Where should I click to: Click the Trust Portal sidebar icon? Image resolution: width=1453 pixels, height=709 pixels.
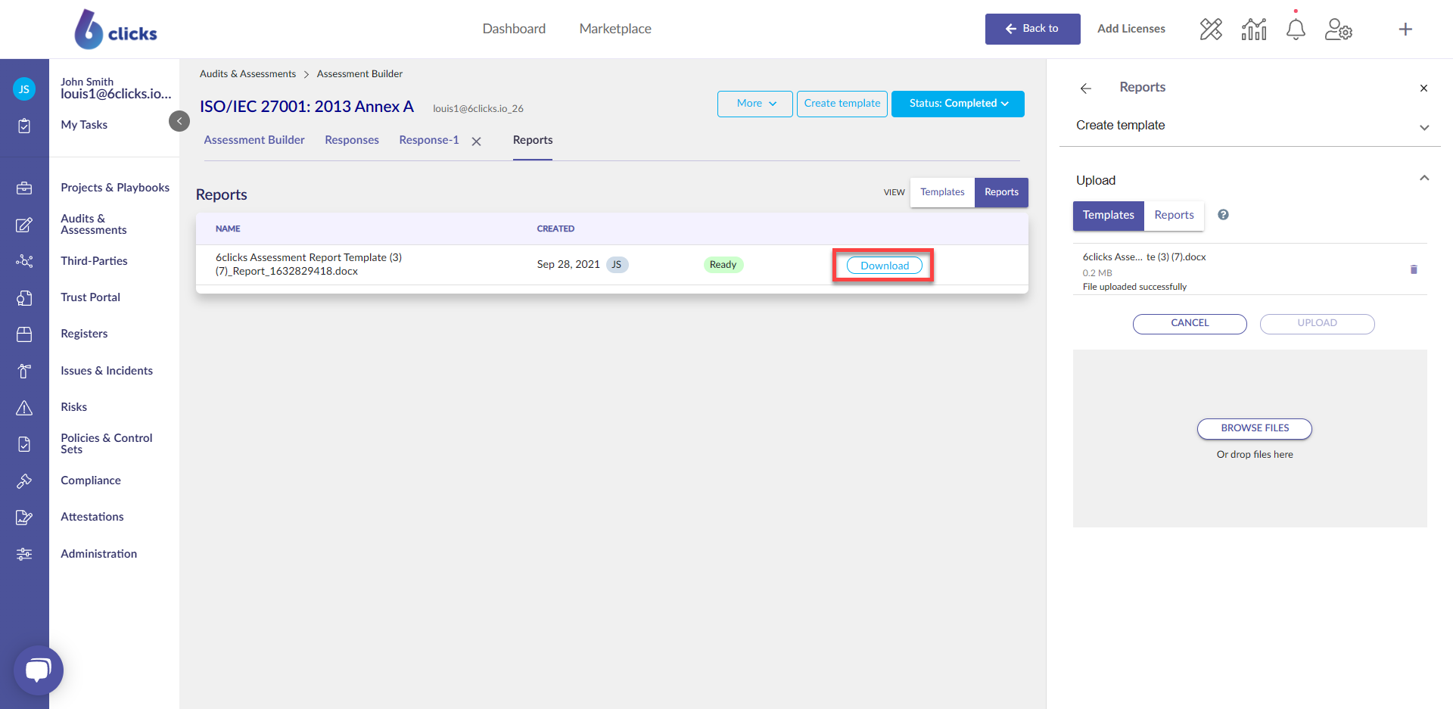(24, 297)
